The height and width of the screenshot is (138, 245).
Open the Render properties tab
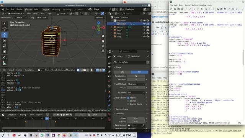[109, 62]
